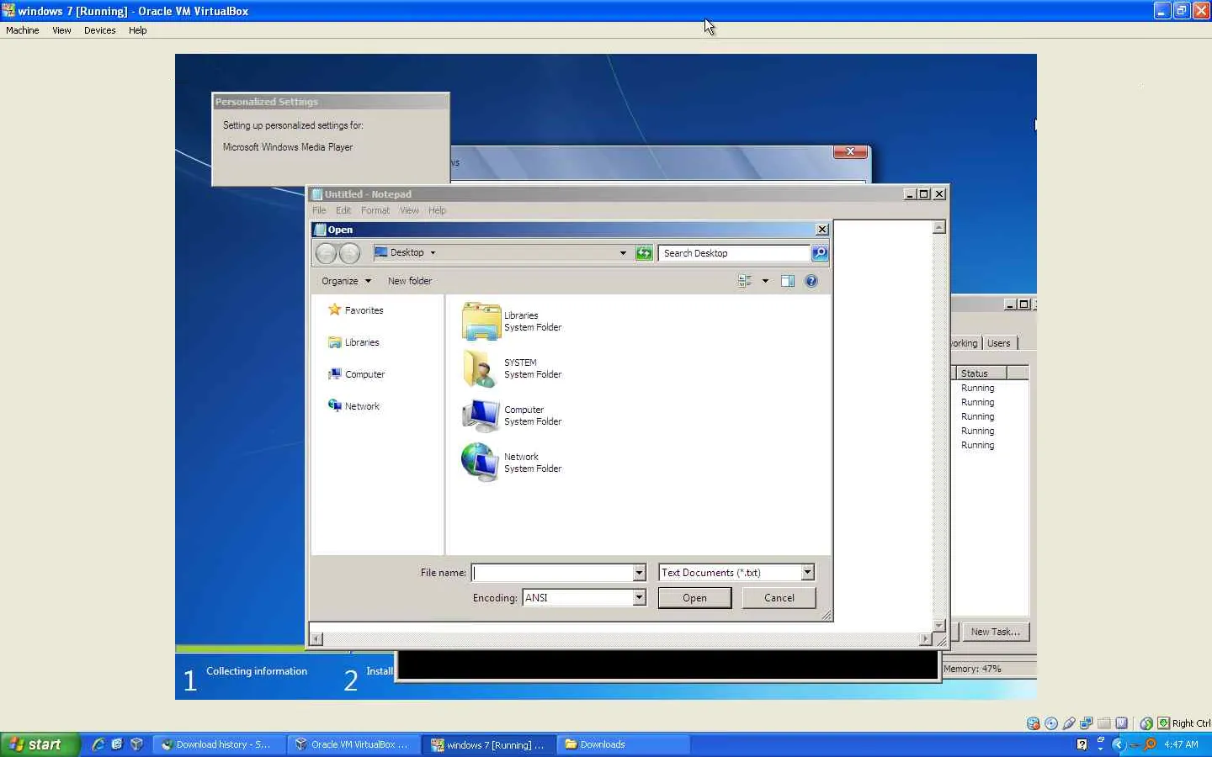Click New folder in the Open dialog
1212x757 pixels.
(x=410, y=282)
